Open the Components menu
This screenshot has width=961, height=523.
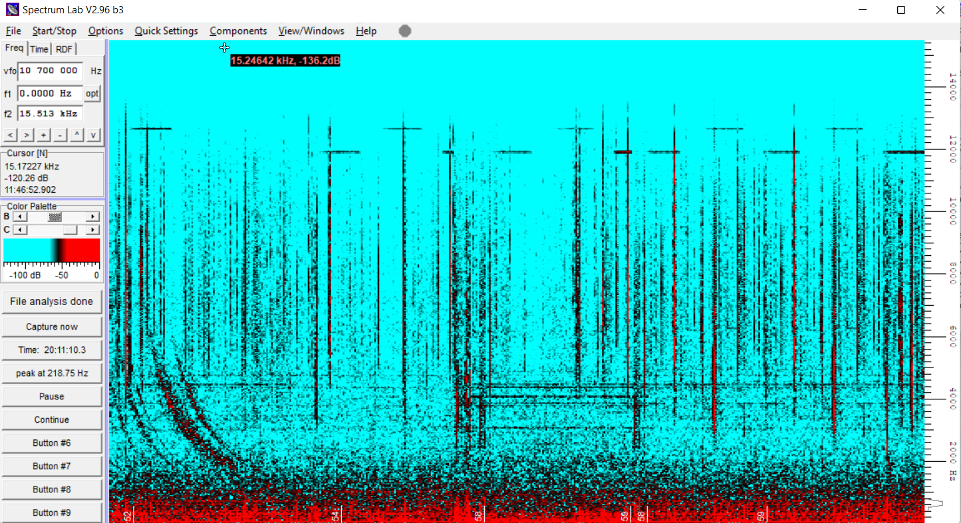(x=238, y=31)
